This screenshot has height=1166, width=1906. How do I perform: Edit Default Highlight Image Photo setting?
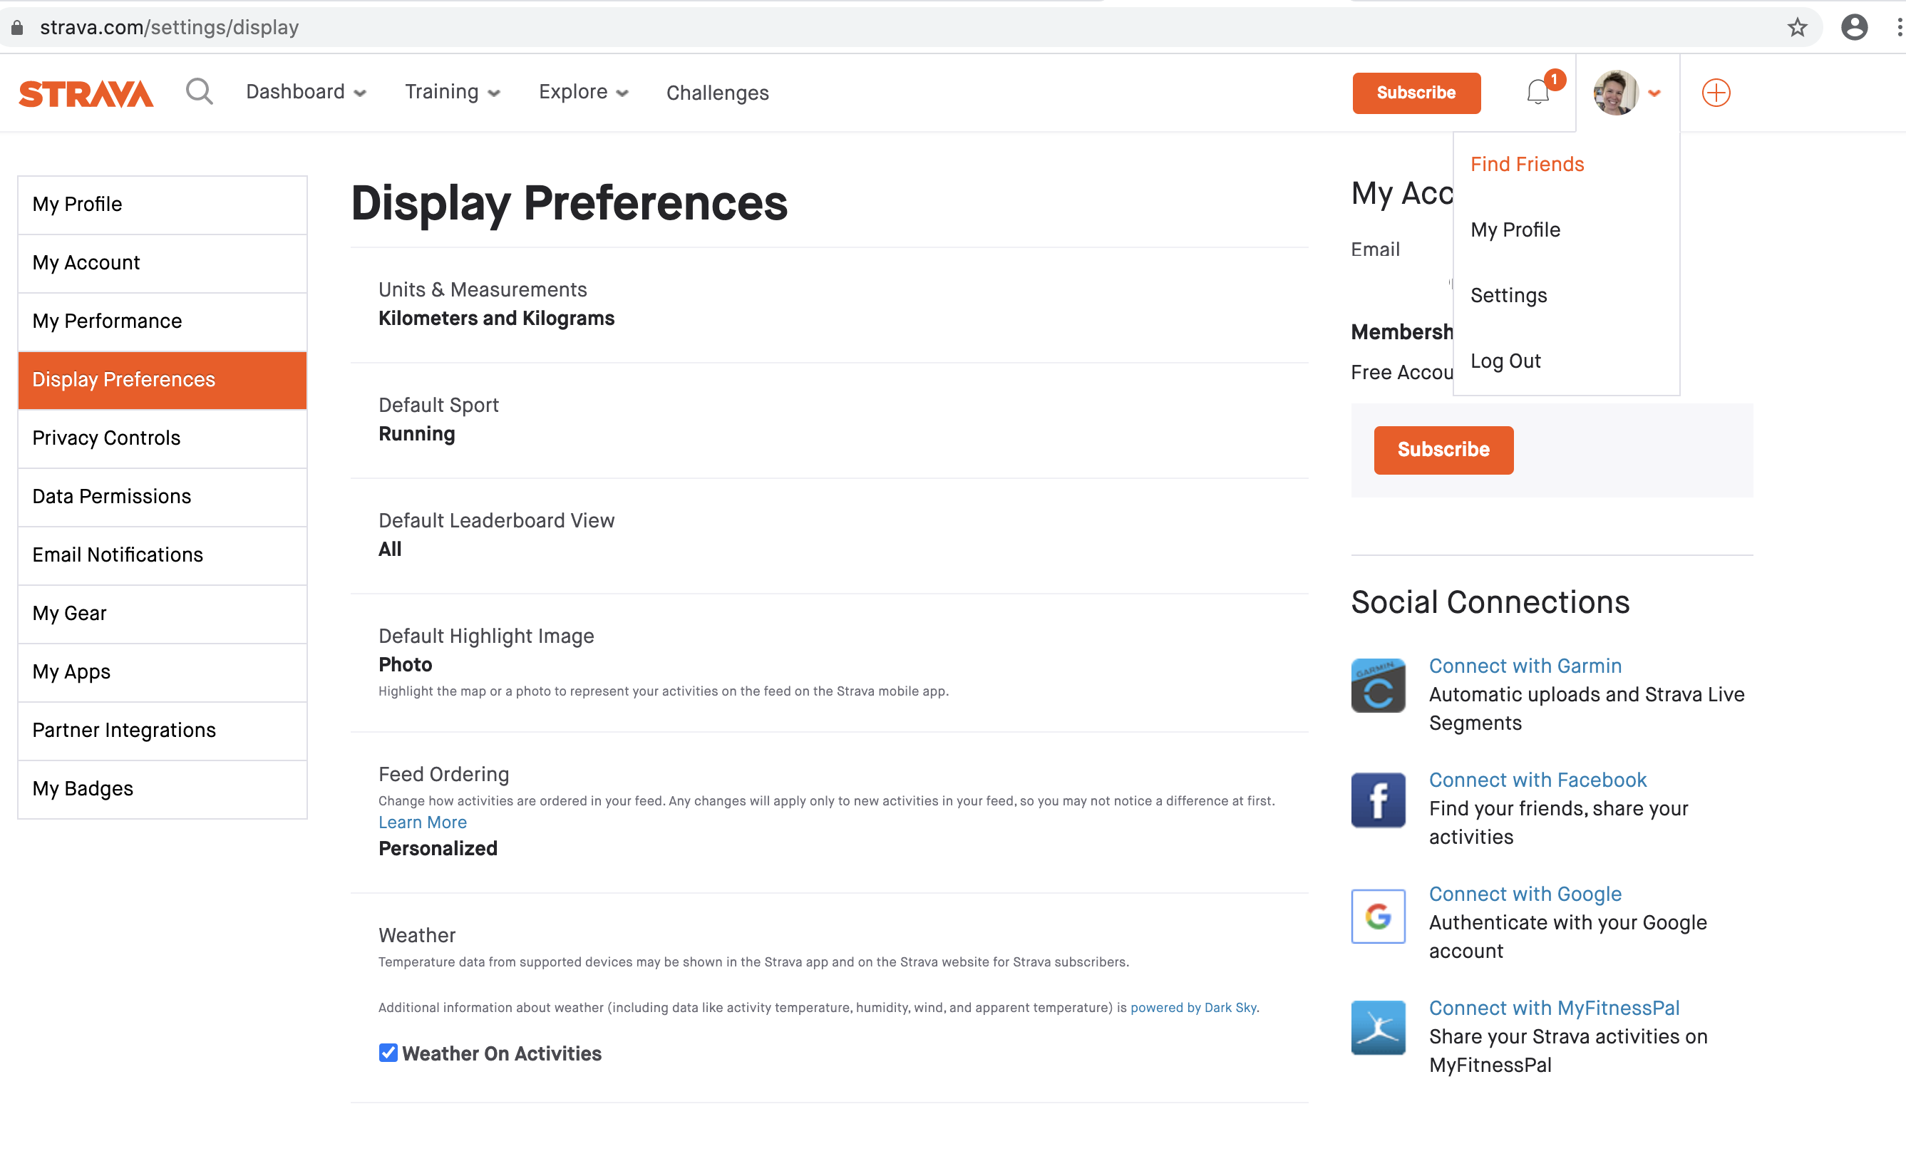point(829,663)
